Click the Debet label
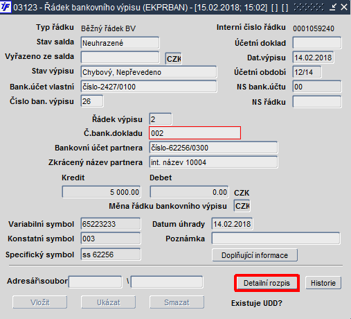351x319 pixels. (161, 178)
